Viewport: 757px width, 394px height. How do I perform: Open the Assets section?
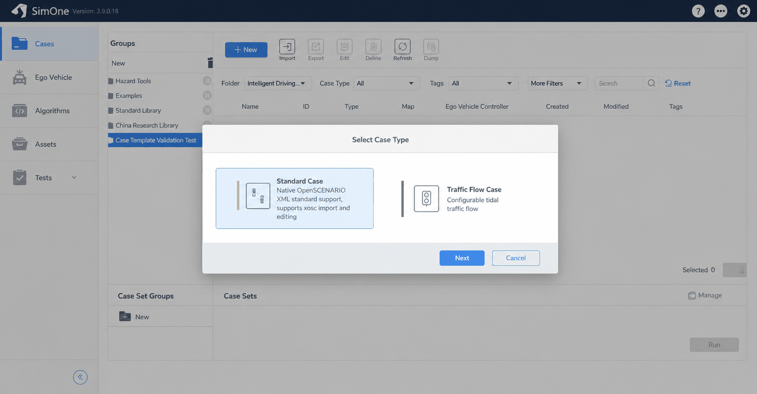[49, 144]
